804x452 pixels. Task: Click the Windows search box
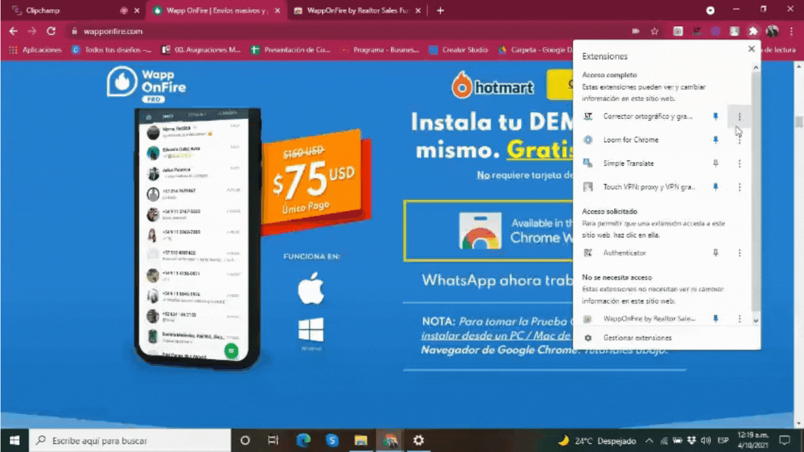tap(129, 440)
